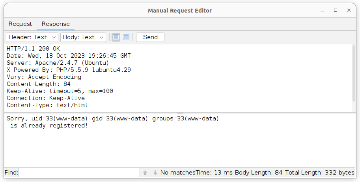Image resolution: width=360 pixels, height=182 pixels.
Task: Select the split header/body view icon
Action: point(116,37)
